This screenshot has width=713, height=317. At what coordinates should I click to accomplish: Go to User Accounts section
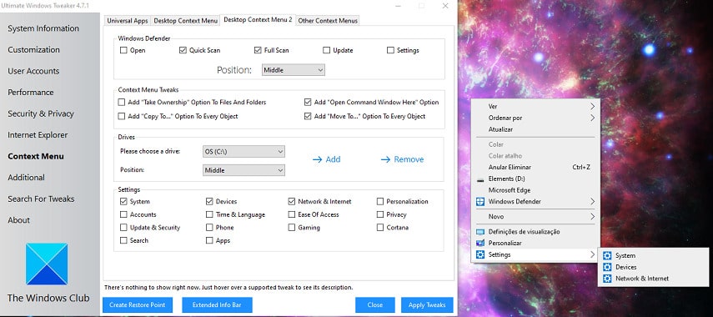point(33,71)
